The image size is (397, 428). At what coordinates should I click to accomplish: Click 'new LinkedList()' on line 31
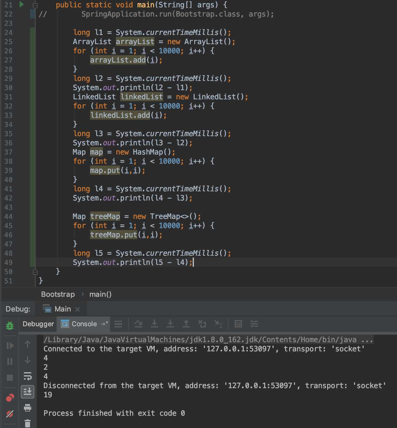(210, 97)
